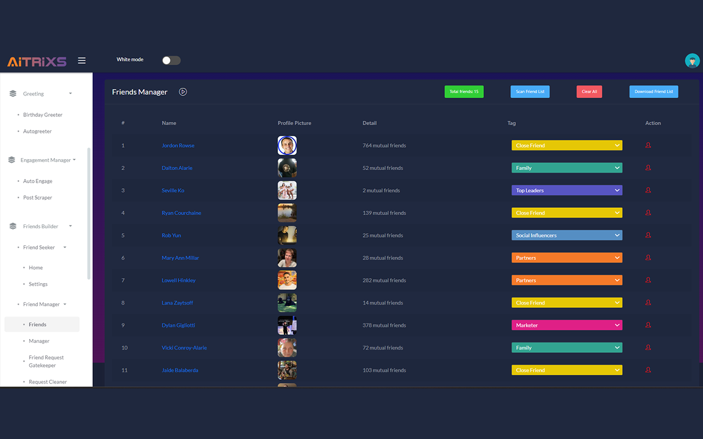The width and height of the screenshot is (703, 439).
Task: Open the hamburger menu beside AiTRiXS logo
Action: (82, 60)
